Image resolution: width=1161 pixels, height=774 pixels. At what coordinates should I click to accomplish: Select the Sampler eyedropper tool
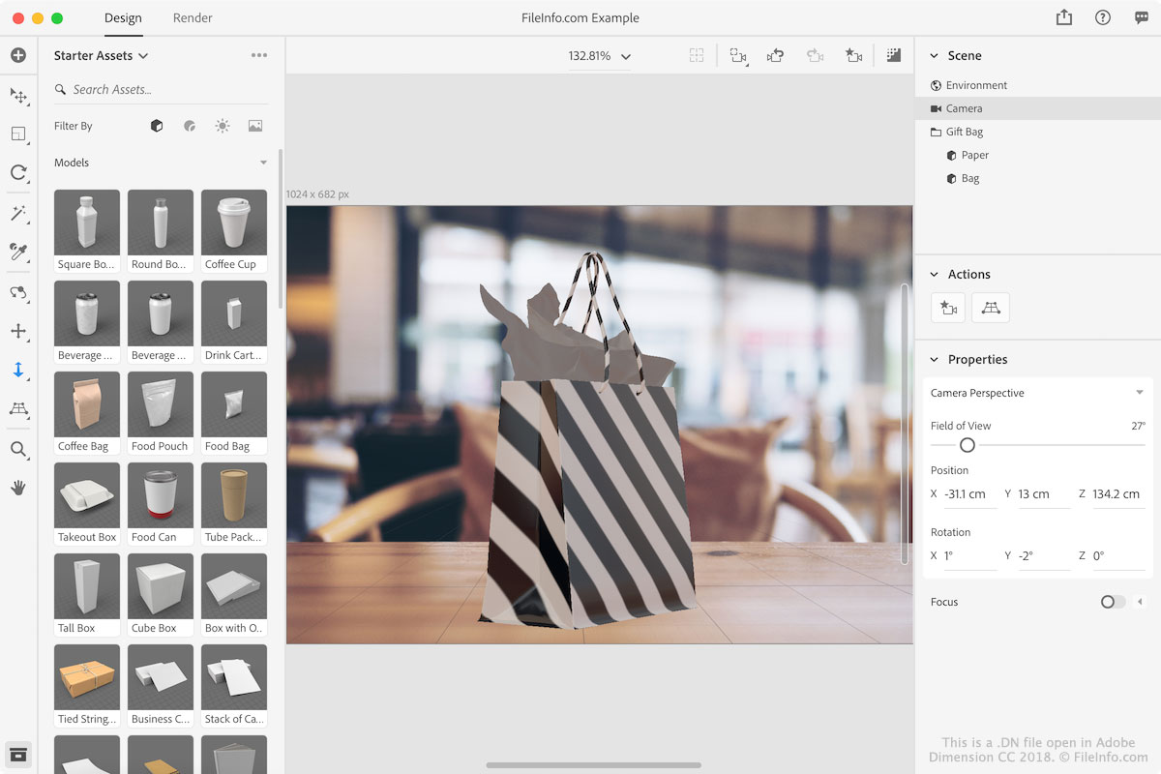(x=17, y=252)
